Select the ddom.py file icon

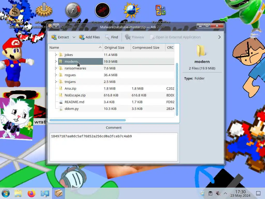pyautogui.click(x=61, y=109)
